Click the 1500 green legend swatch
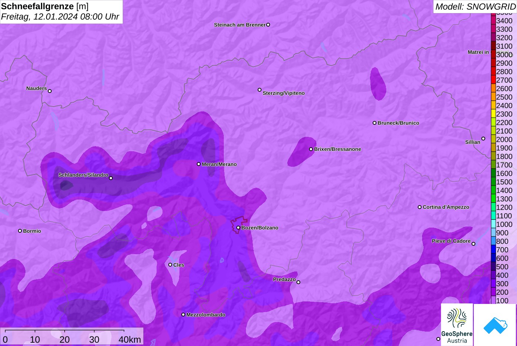 (493, 181)
